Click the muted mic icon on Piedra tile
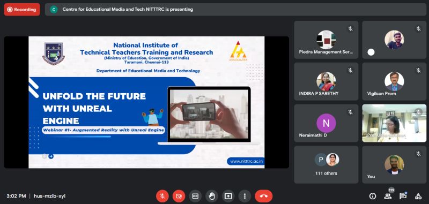 350,29
